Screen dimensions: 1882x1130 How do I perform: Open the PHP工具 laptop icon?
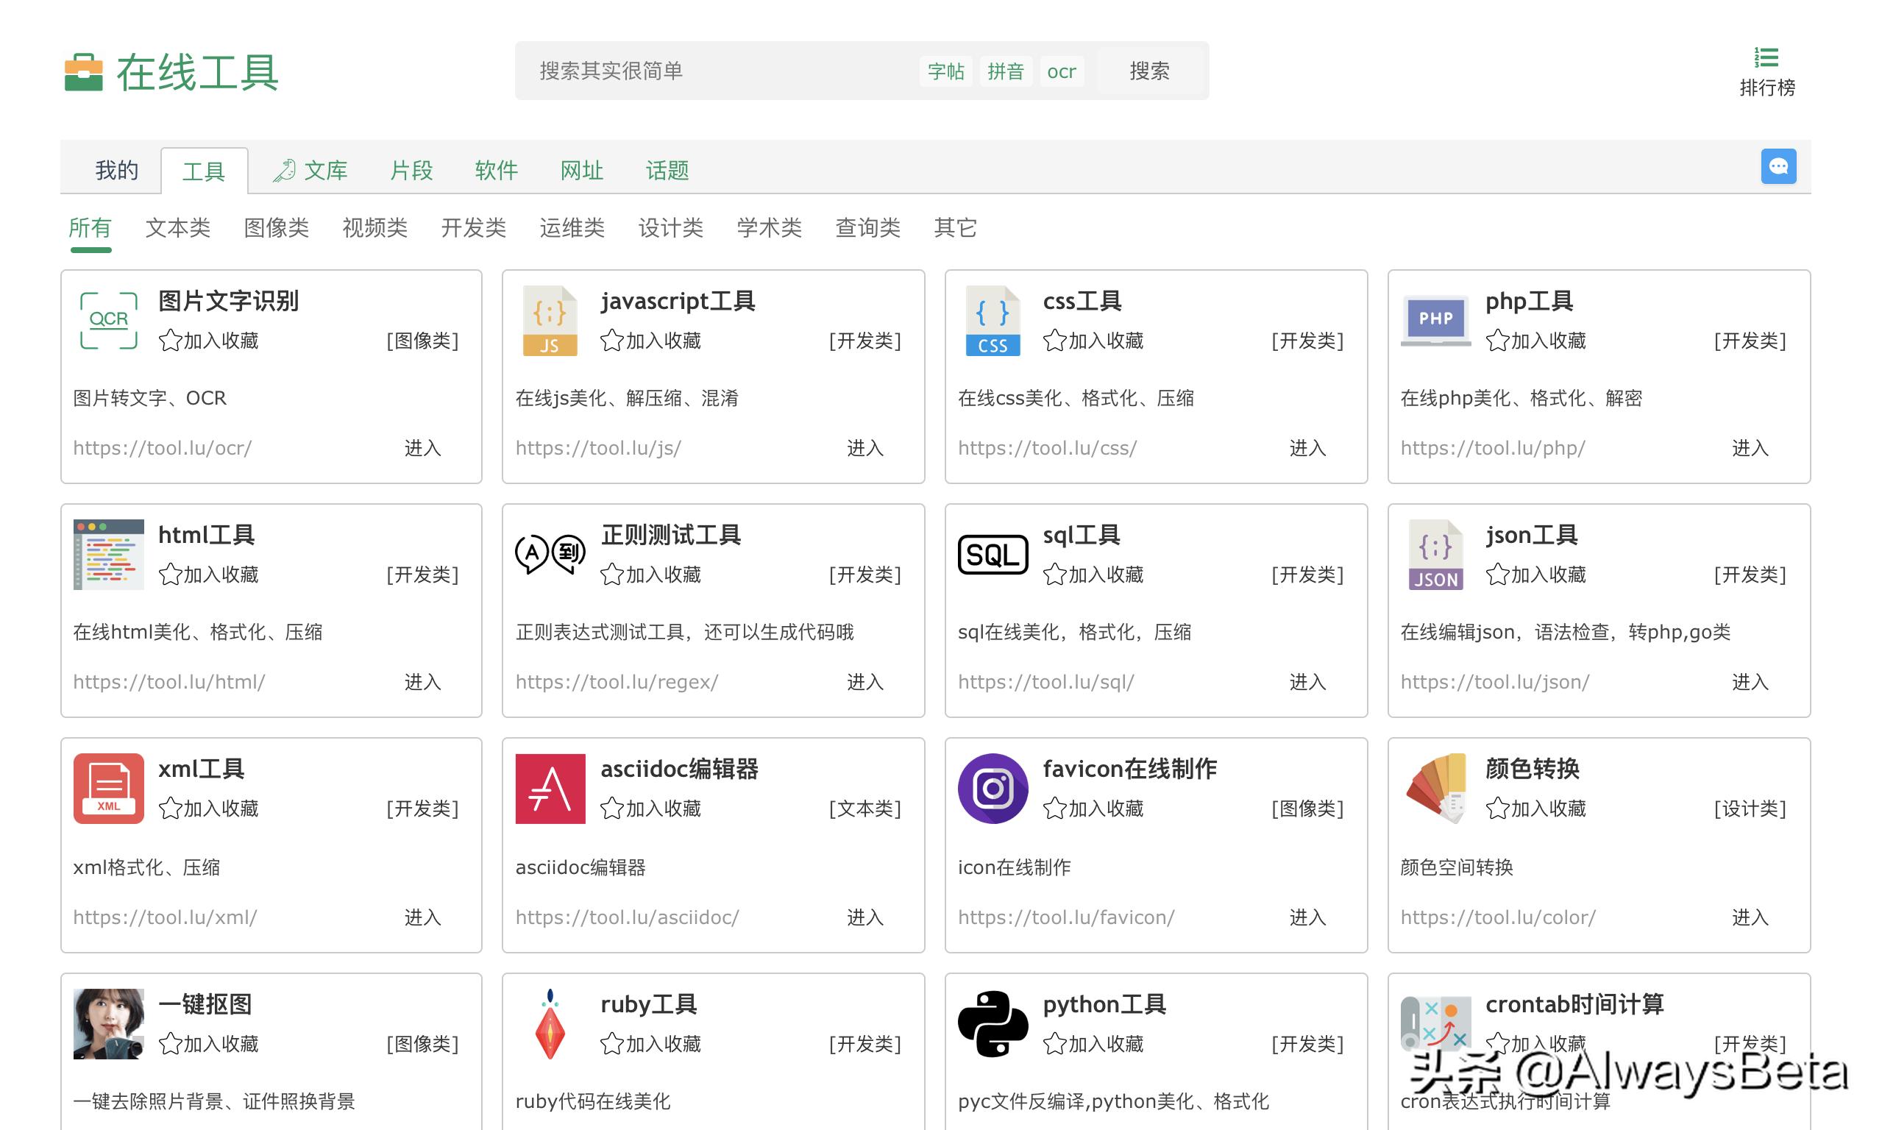tap(1435, 320)
